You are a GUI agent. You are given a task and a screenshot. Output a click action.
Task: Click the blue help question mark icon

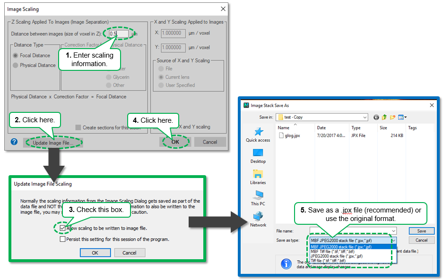click(x=14, y=142)
